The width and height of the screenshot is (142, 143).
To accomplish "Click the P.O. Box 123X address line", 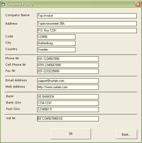I will [x=87, y=30].
